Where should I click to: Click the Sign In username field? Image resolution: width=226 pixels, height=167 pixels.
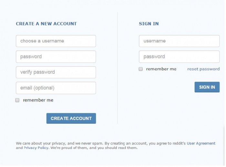[x=179, y=41]
